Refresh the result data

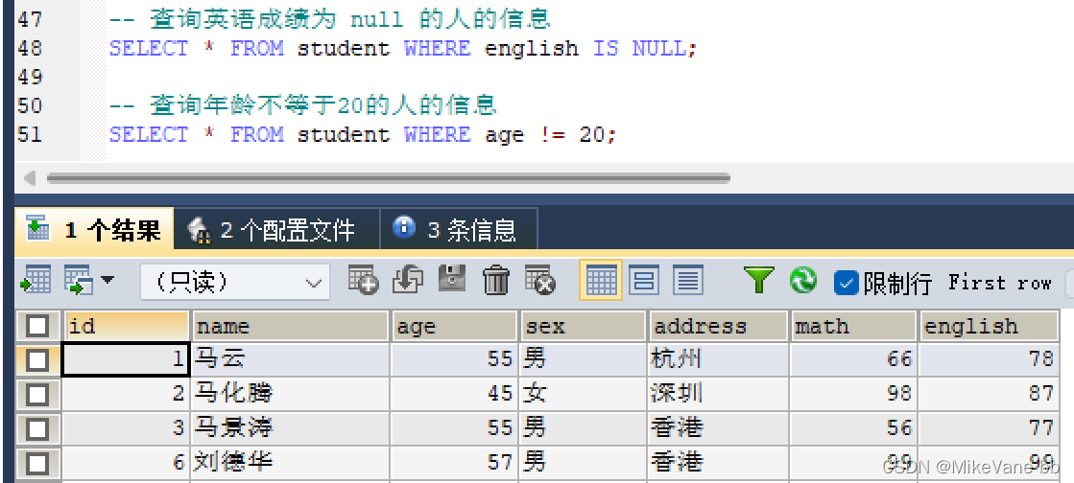click(x=802, y=280)
